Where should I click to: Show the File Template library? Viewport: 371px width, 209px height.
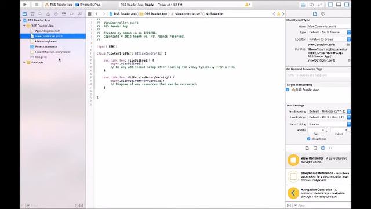307,148
